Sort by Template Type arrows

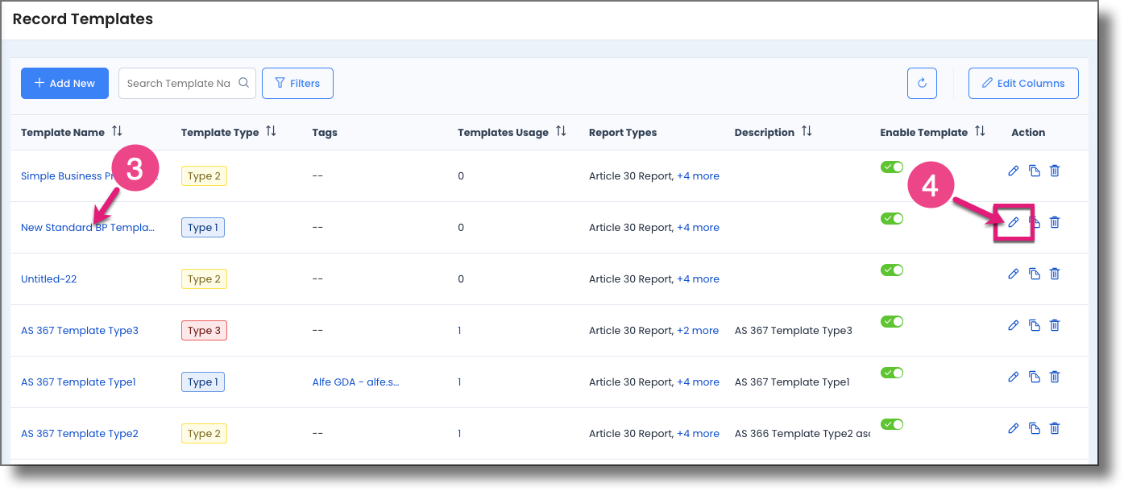271,131
